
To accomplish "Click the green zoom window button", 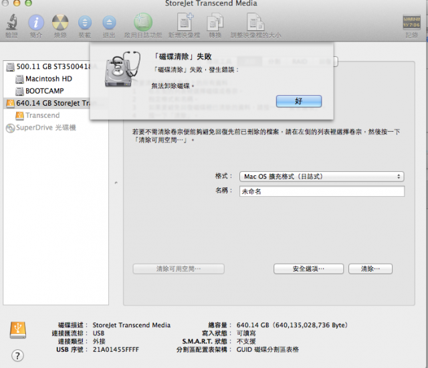I will [28, 3].
